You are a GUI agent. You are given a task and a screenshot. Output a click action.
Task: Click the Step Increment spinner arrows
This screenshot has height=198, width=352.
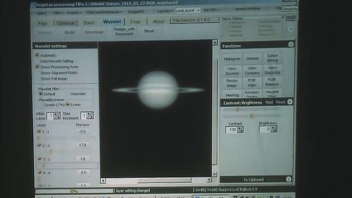click(90, 115)
